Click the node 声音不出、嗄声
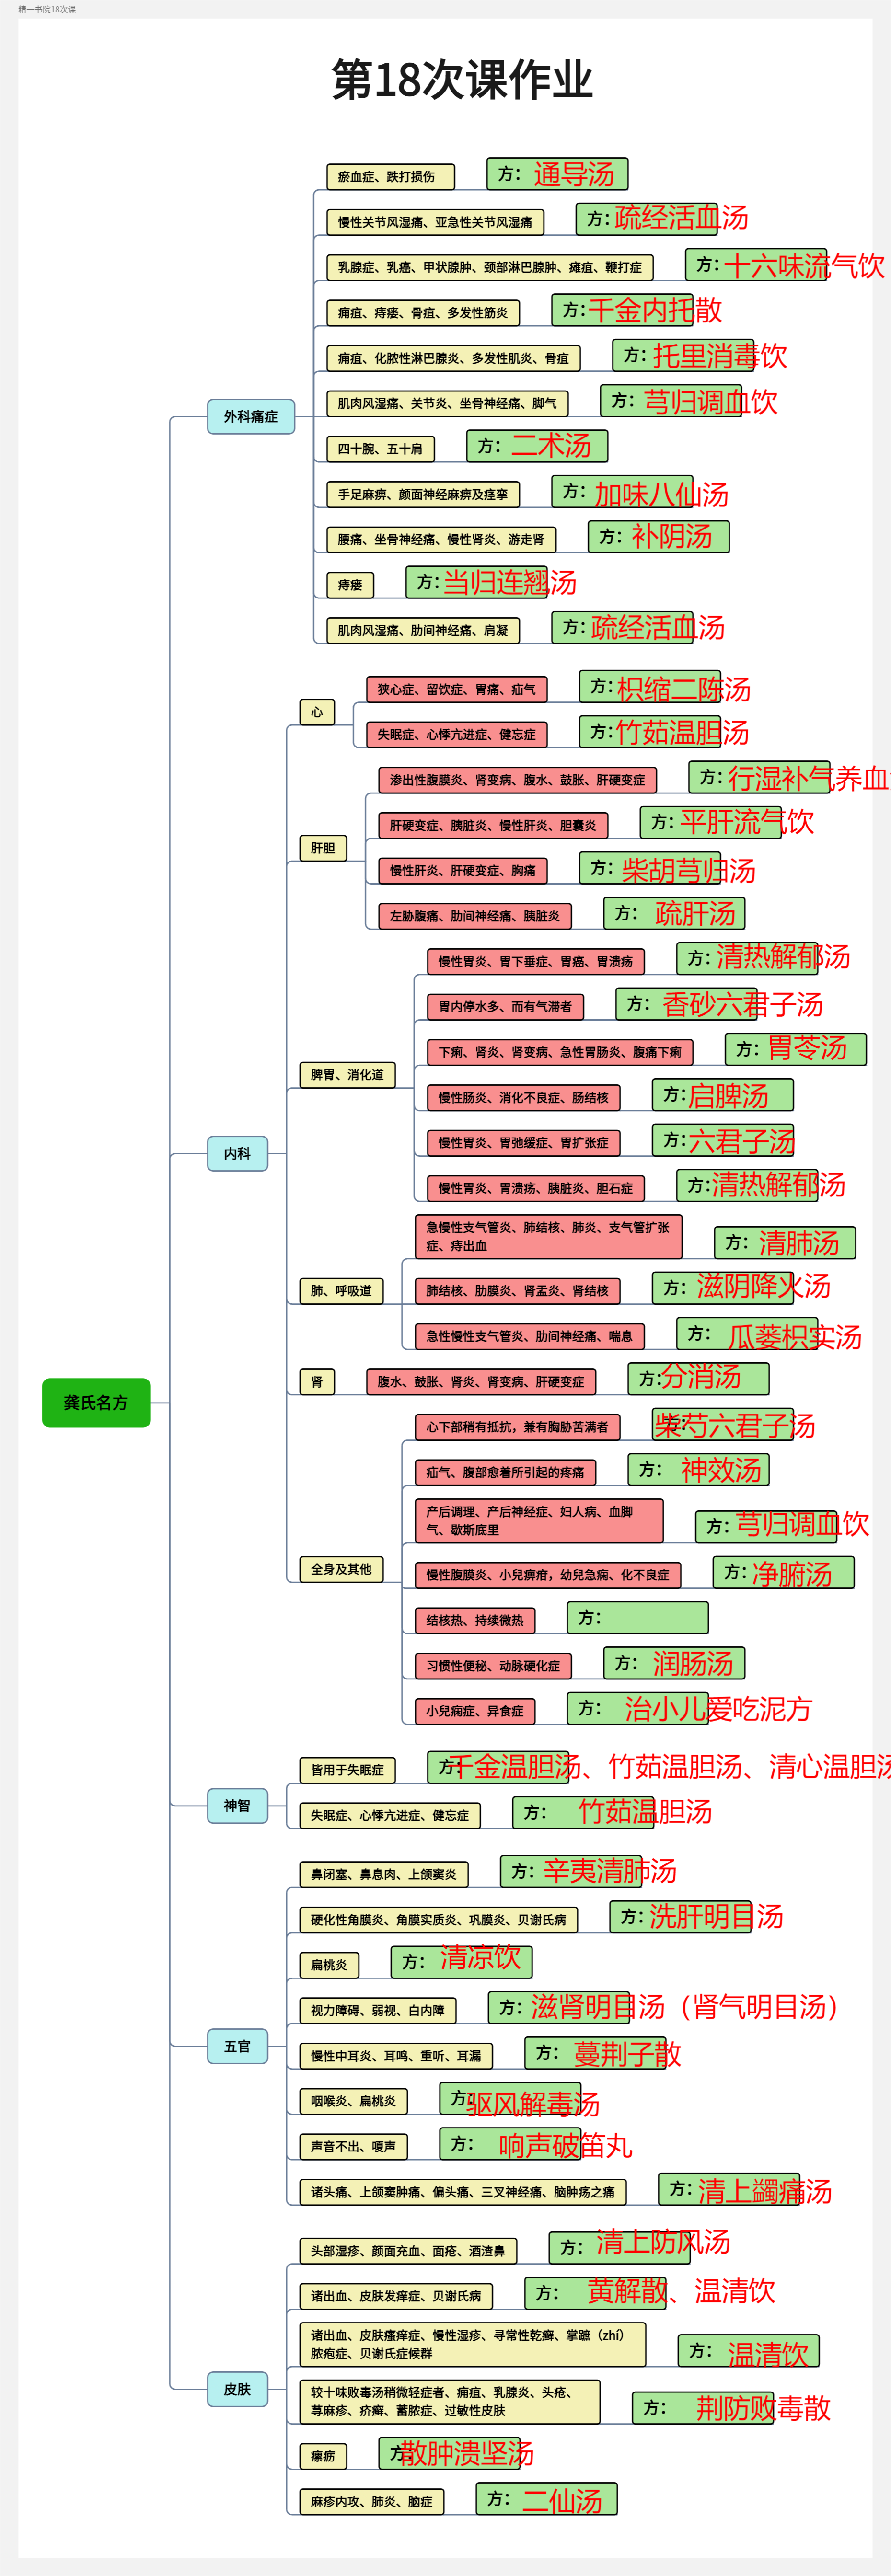 click(353, 2146)
